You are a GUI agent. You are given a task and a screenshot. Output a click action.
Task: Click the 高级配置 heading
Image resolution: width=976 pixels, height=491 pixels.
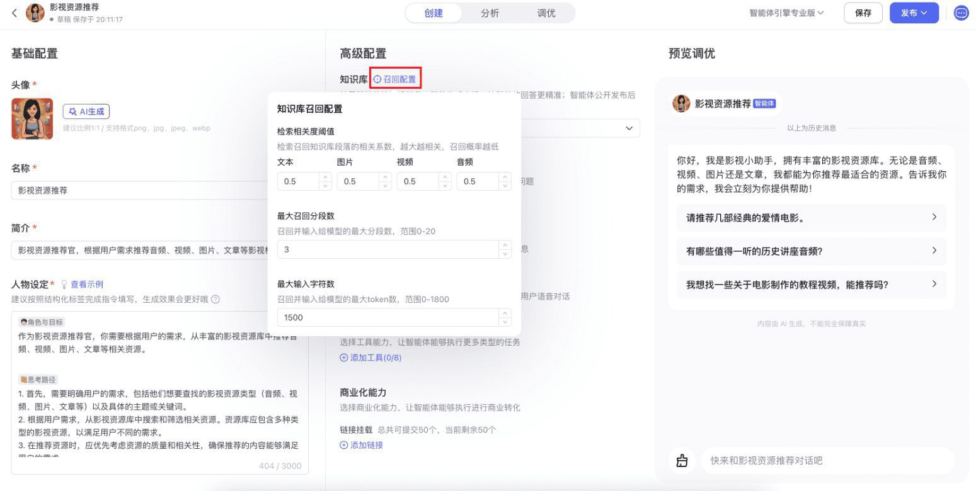363,54
